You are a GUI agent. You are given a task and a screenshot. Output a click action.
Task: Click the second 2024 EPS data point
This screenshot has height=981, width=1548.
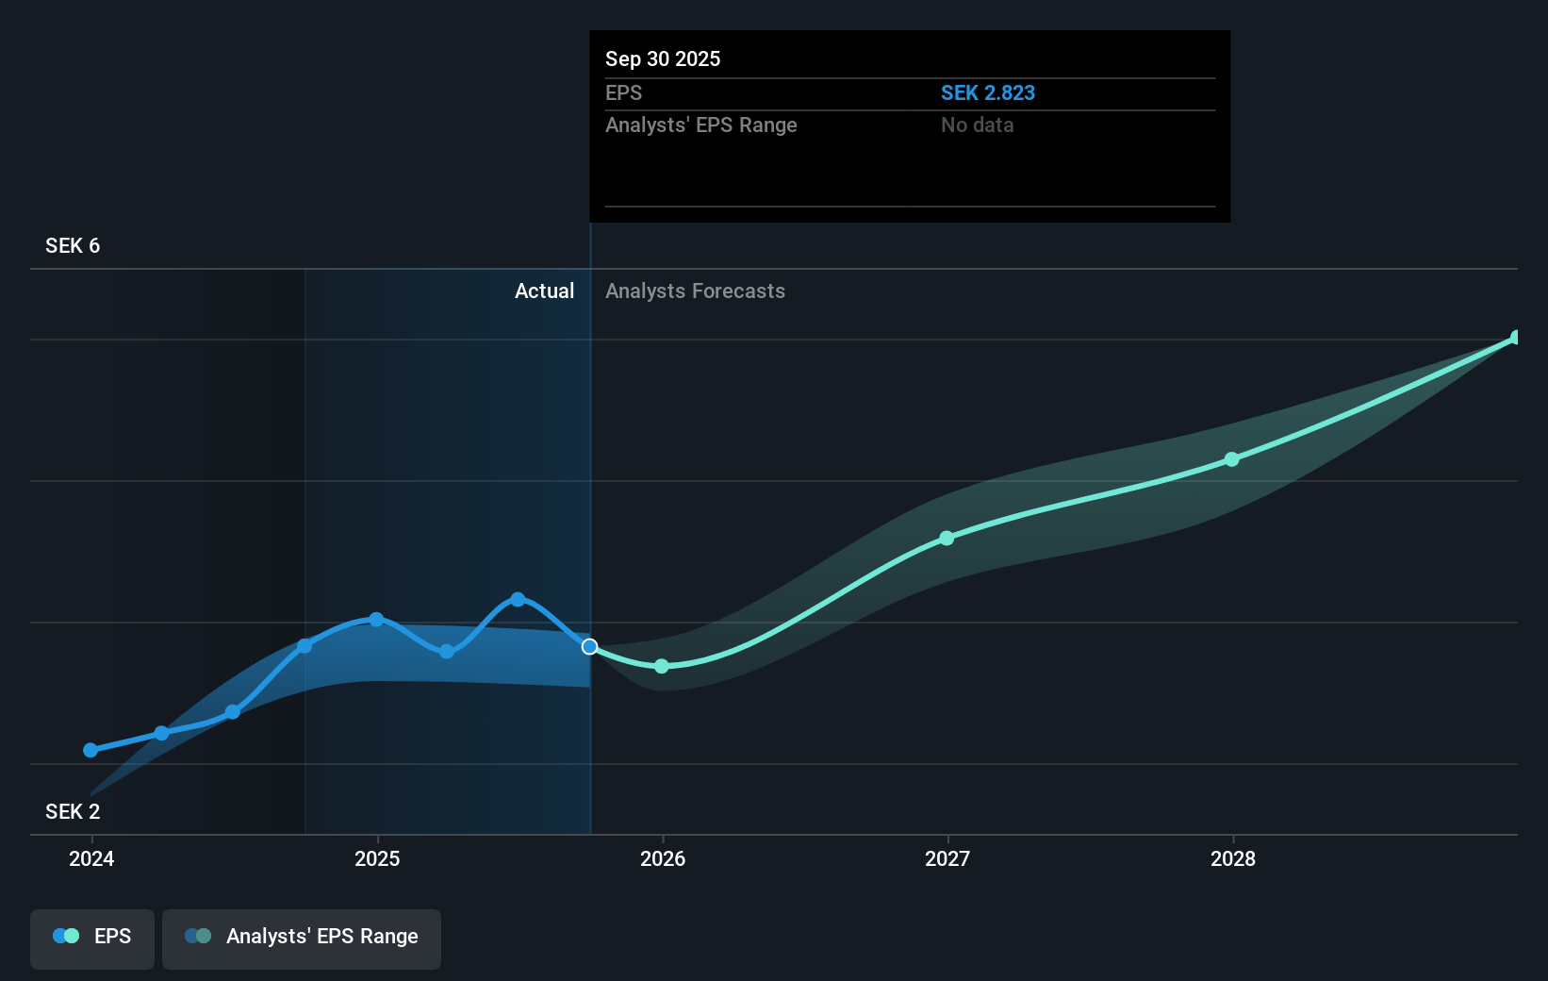[161, 733]
